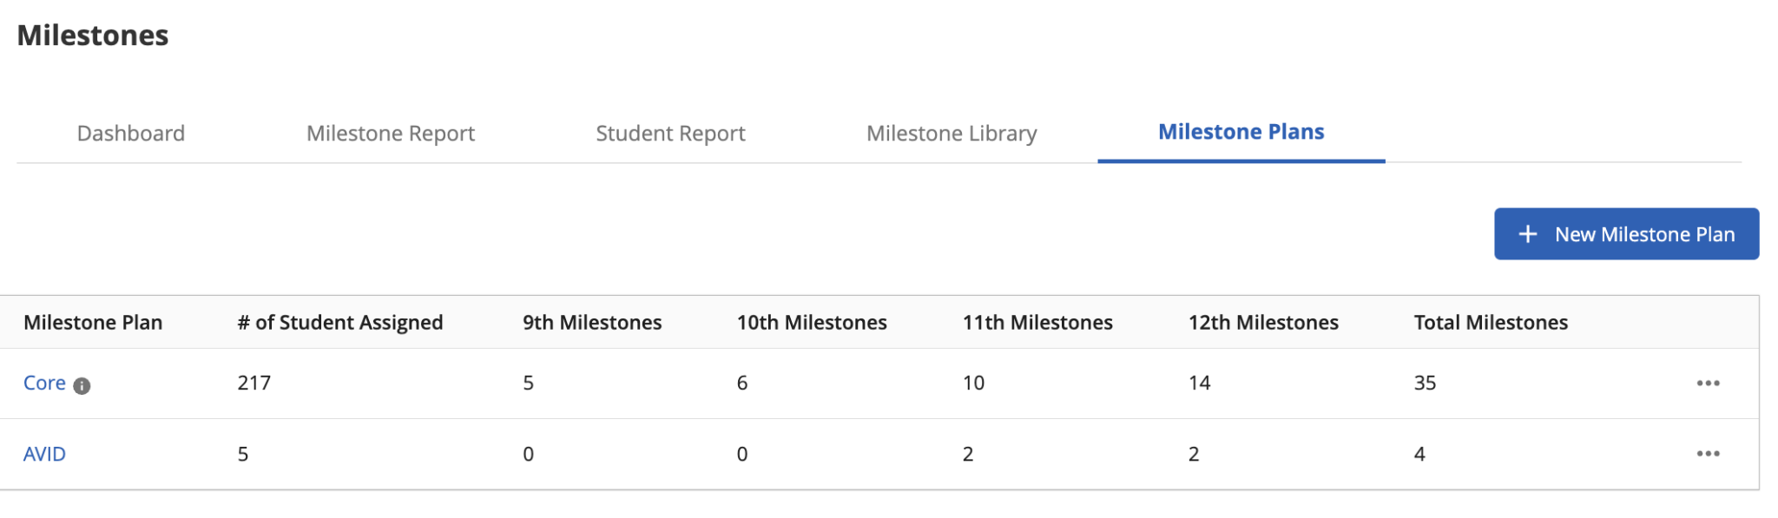Select AVID's total milestones value 4
The width and height of the screenshot is (1778, 518).
[x=1419, y=454]
